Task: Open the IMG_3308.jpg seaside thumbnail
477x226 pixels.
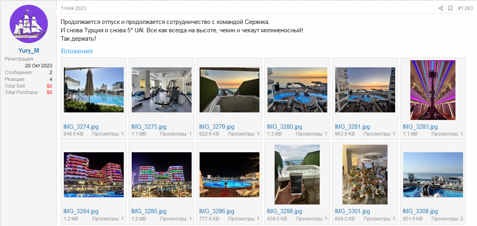Action: [433, 175]
